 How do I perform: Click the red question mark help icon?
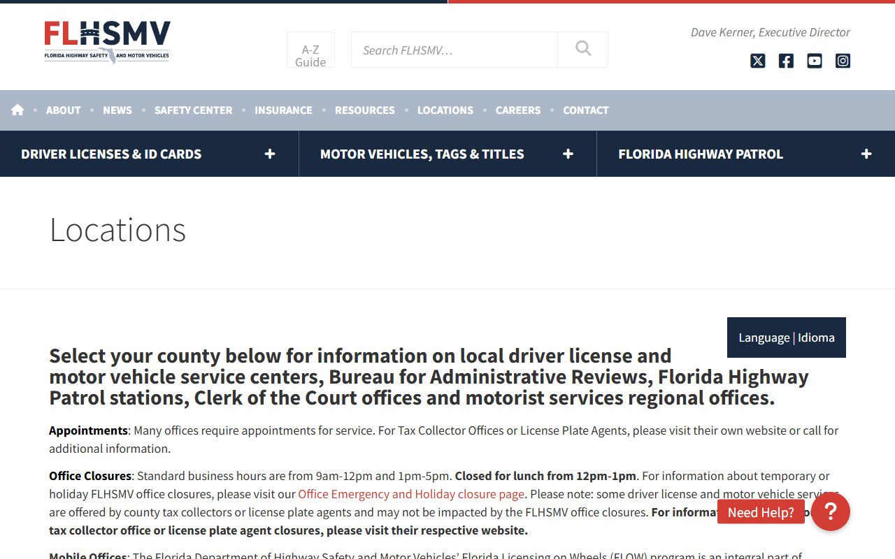831,512
